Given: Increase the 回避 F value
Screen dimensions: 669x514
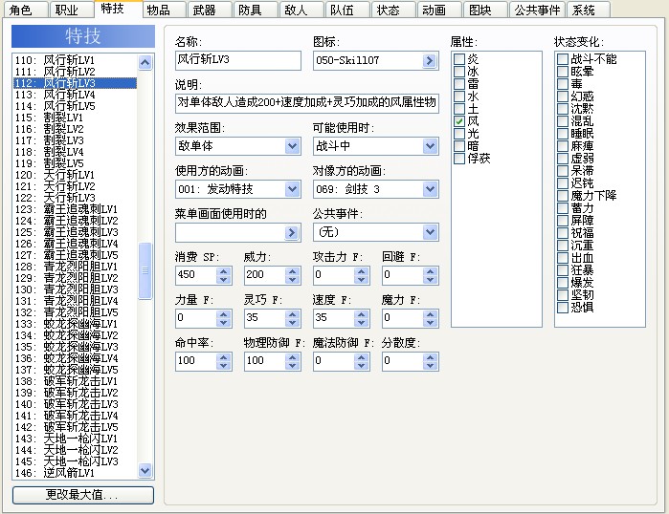Looking at the screenshot, I should coord(430,271).
